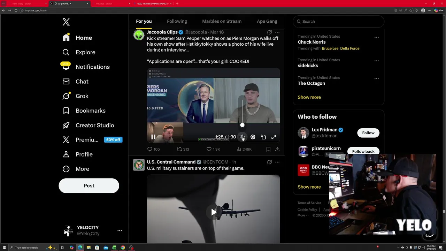
Task: Switch to the Following tab
Action: [177, 21]
